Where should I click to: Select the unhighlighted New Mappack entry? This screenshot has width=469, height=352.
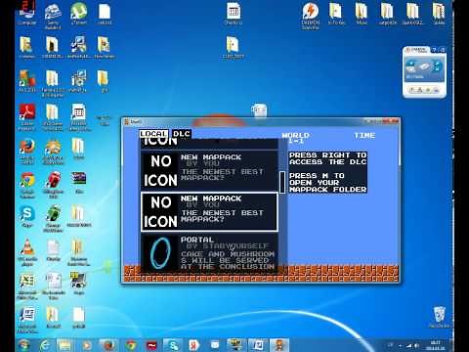pos(209,170)
